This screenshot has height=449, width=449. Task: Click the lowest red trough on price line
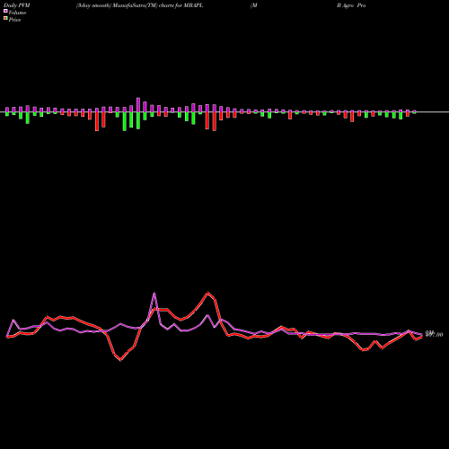120,360
